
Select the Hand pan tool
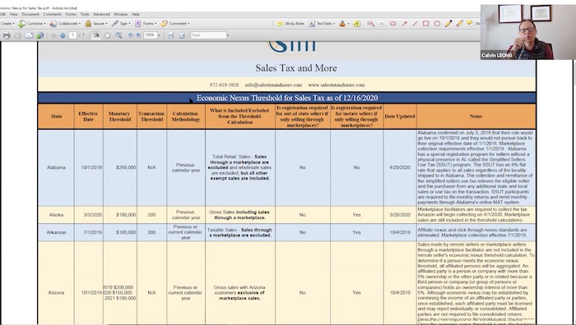tap(107, 35)
